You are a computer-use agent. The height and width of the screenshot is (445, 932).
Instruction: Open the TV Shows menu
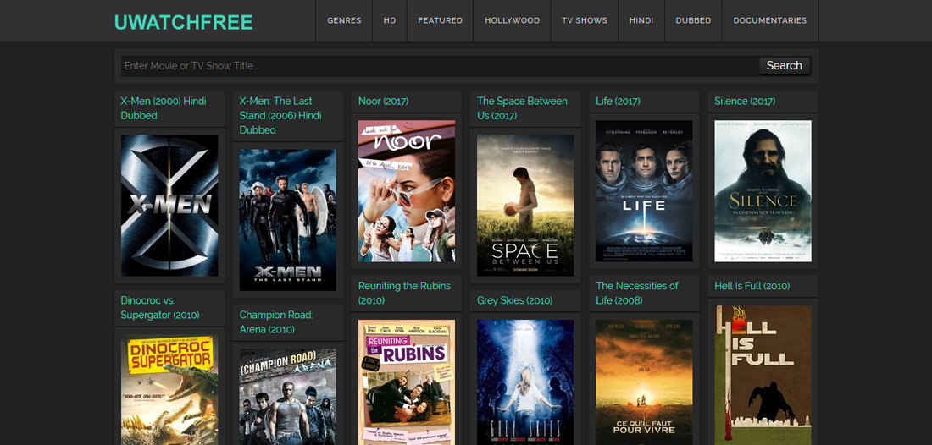tap(585, 21)
